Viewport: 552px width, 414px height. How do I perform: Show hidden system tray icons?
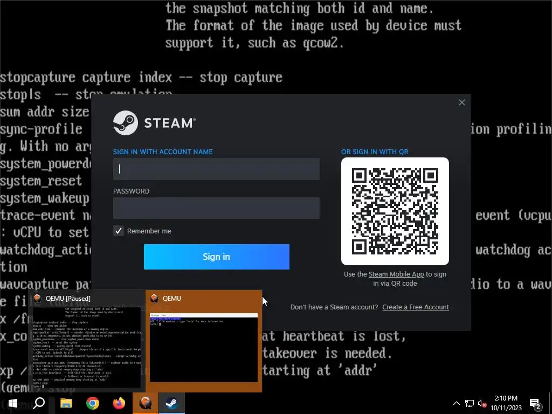coord(456,403)
